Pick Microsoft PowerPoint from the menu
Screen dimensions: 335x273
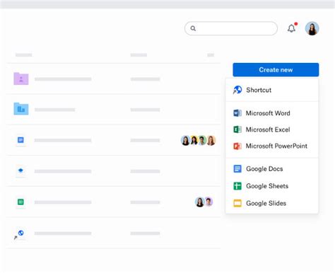click(x=272, y=146)
